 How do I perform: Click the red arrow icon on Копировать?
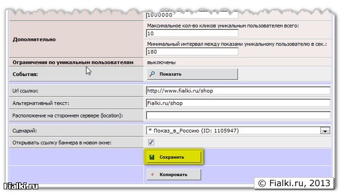152,174
